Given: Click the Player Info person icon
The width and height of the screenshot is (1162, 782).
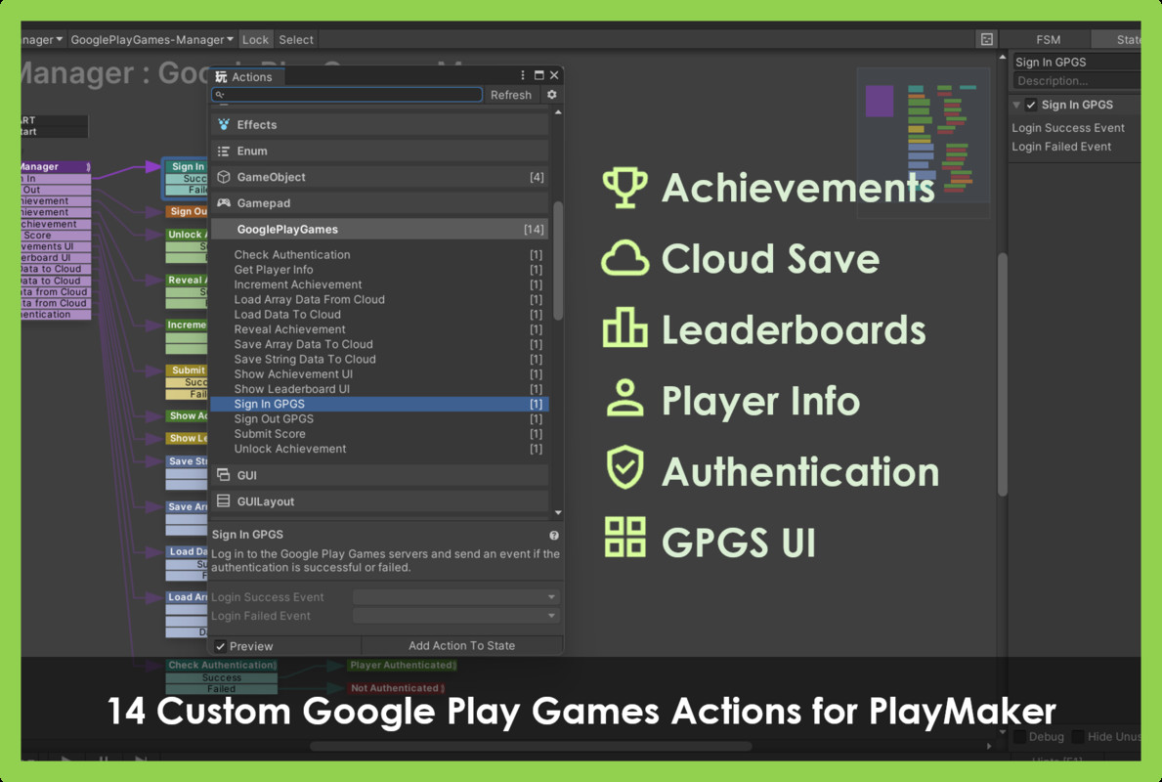Looking at the screenshot, I should coord(625,399).
